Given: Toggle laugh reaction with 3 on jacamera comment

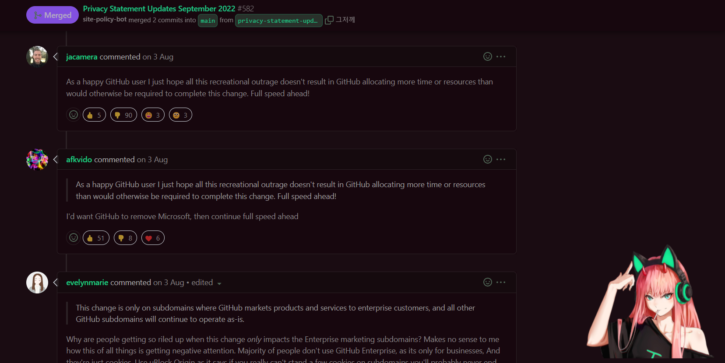Looking at the screenshot, I should coord(153,115).
